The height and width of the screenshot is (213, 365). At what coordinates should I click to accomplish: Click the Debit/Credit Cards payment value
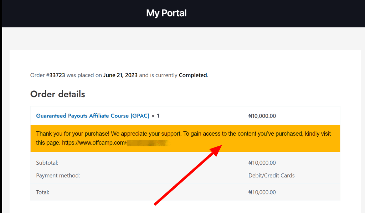coord(271,175)
